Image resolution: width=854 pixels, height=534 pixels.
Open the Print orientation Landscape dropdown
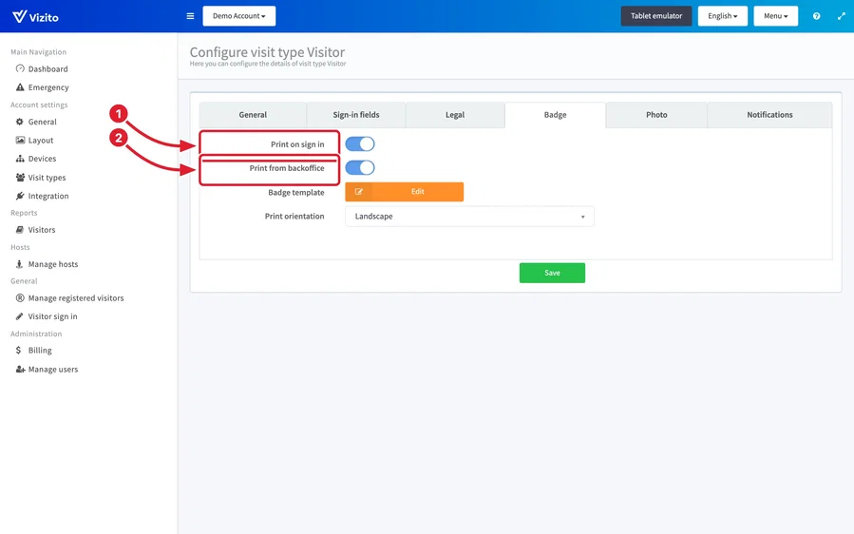[x=469, y=217]
